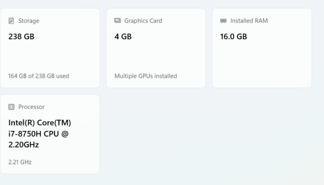
Task: Click the 238 GB storage value
Action: pyautogui.click(x=21, y=37)
